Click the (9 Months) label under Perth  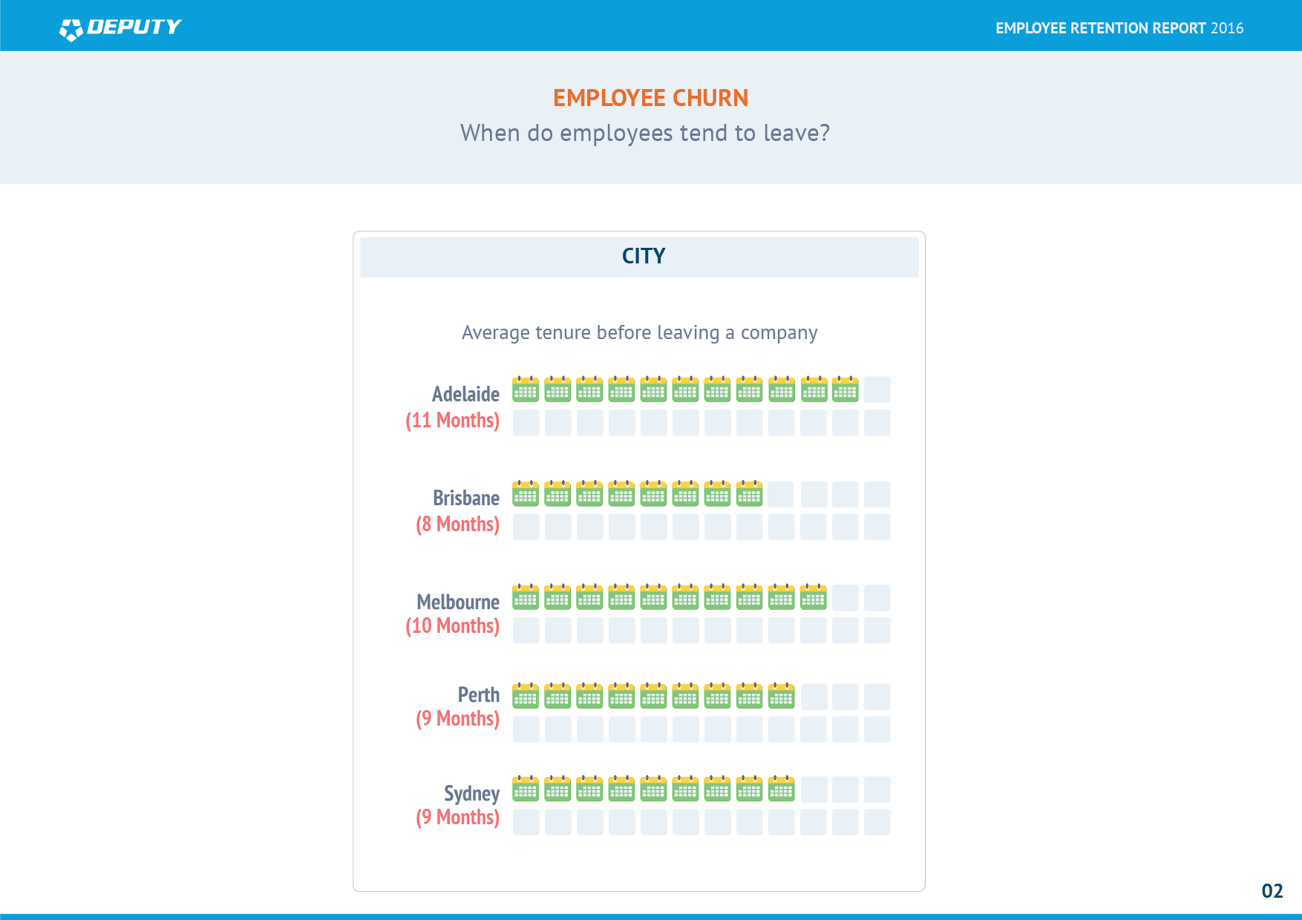pyautogui.click(x=457, y=719)
